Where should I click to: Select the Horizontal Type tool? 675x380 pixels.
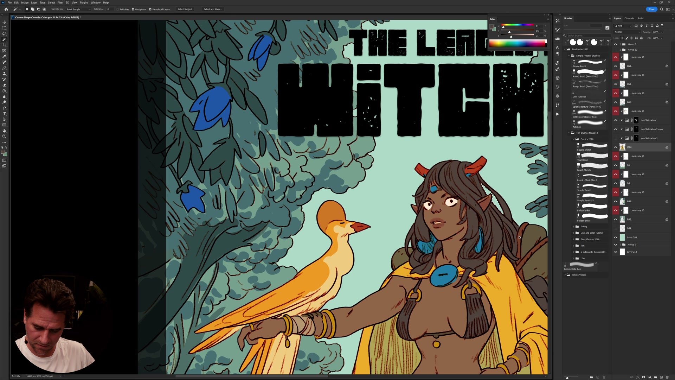click(x=4, y=114)
